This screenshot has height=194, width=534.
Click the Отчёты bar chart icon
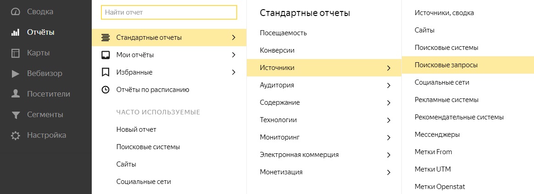click(x=16, y=32)
